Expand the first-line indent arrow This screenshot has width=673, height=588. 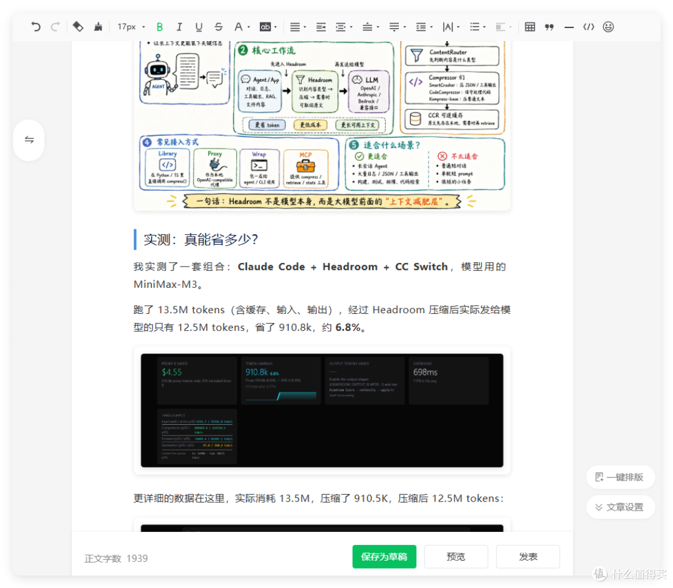tap(351, 27)
